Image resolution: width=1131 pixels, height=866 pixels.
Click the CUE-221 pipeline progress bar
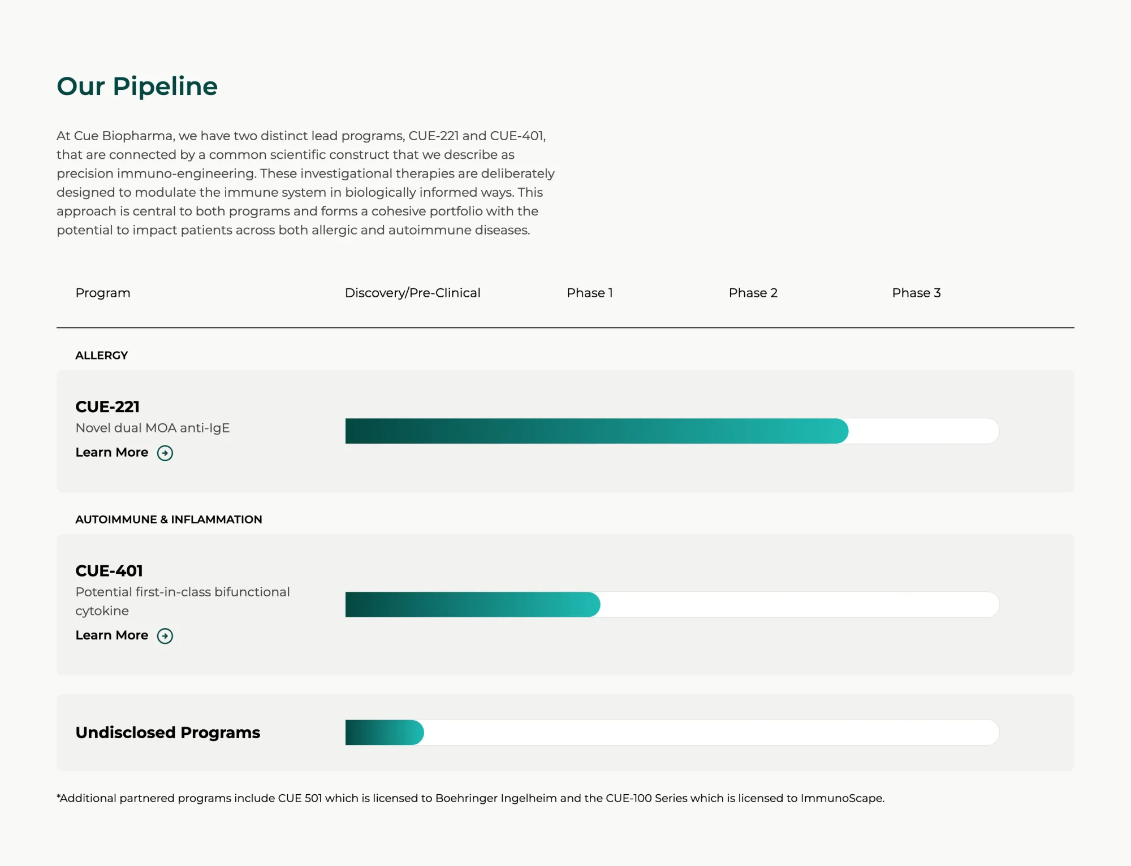672,431
